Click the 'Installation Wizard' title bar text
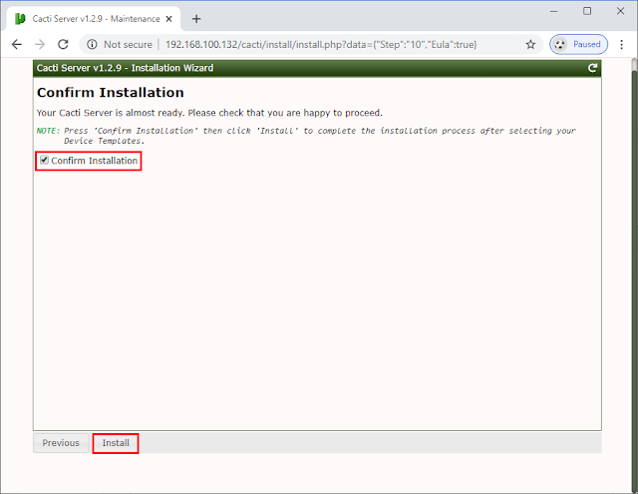 pyautogui.click(x=125, y=68)
